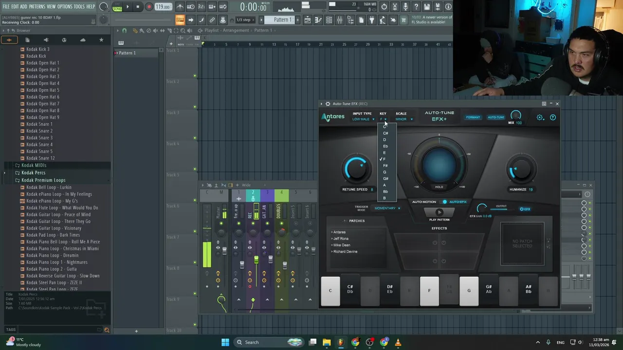The image size is (623, 350).
Task: Click the C key on Auto-Tune keyboard
Action: [330, 291]
